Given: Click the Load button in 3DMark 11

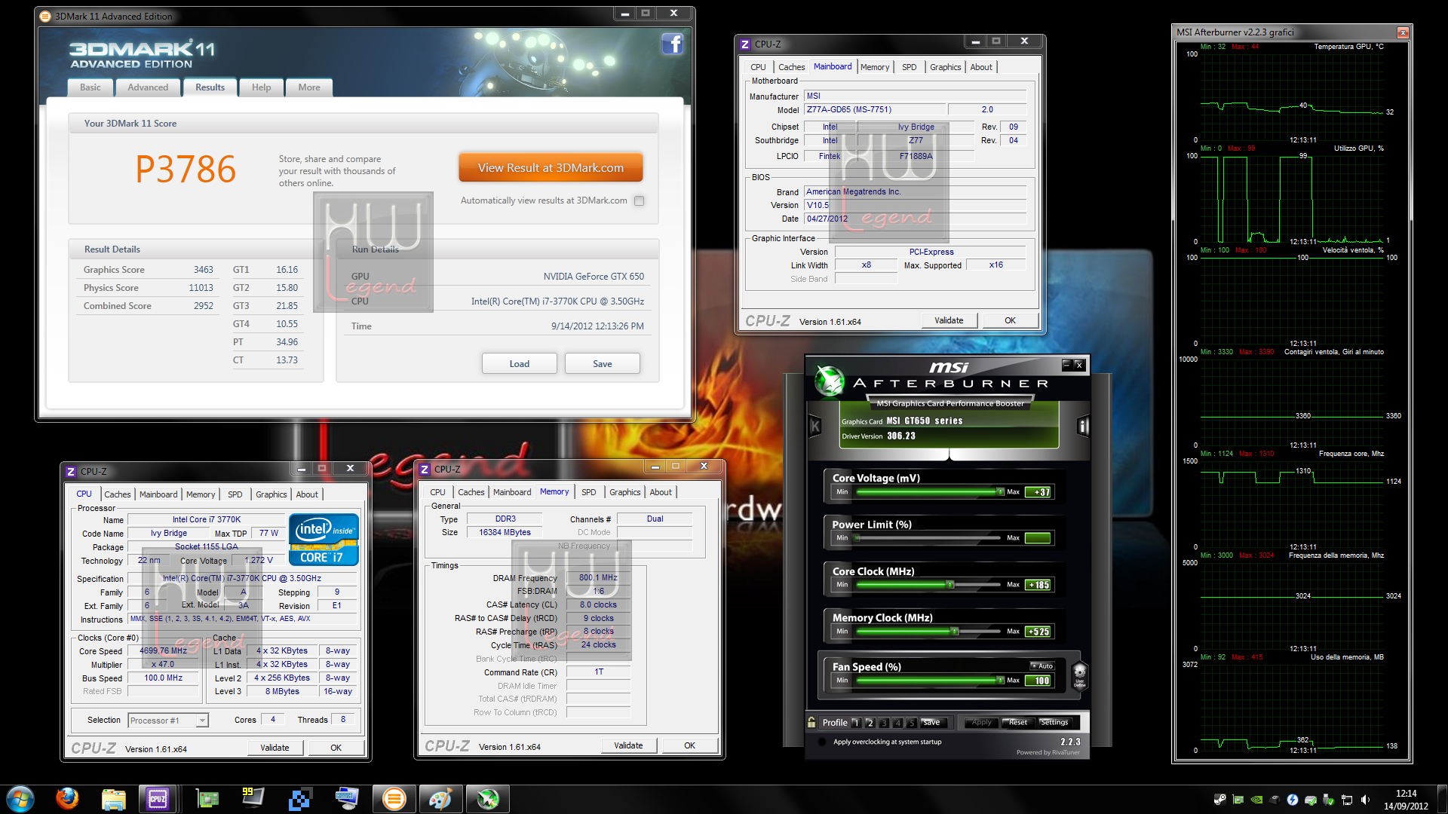Looking at the screenshot, I should [x=520, y=363].
